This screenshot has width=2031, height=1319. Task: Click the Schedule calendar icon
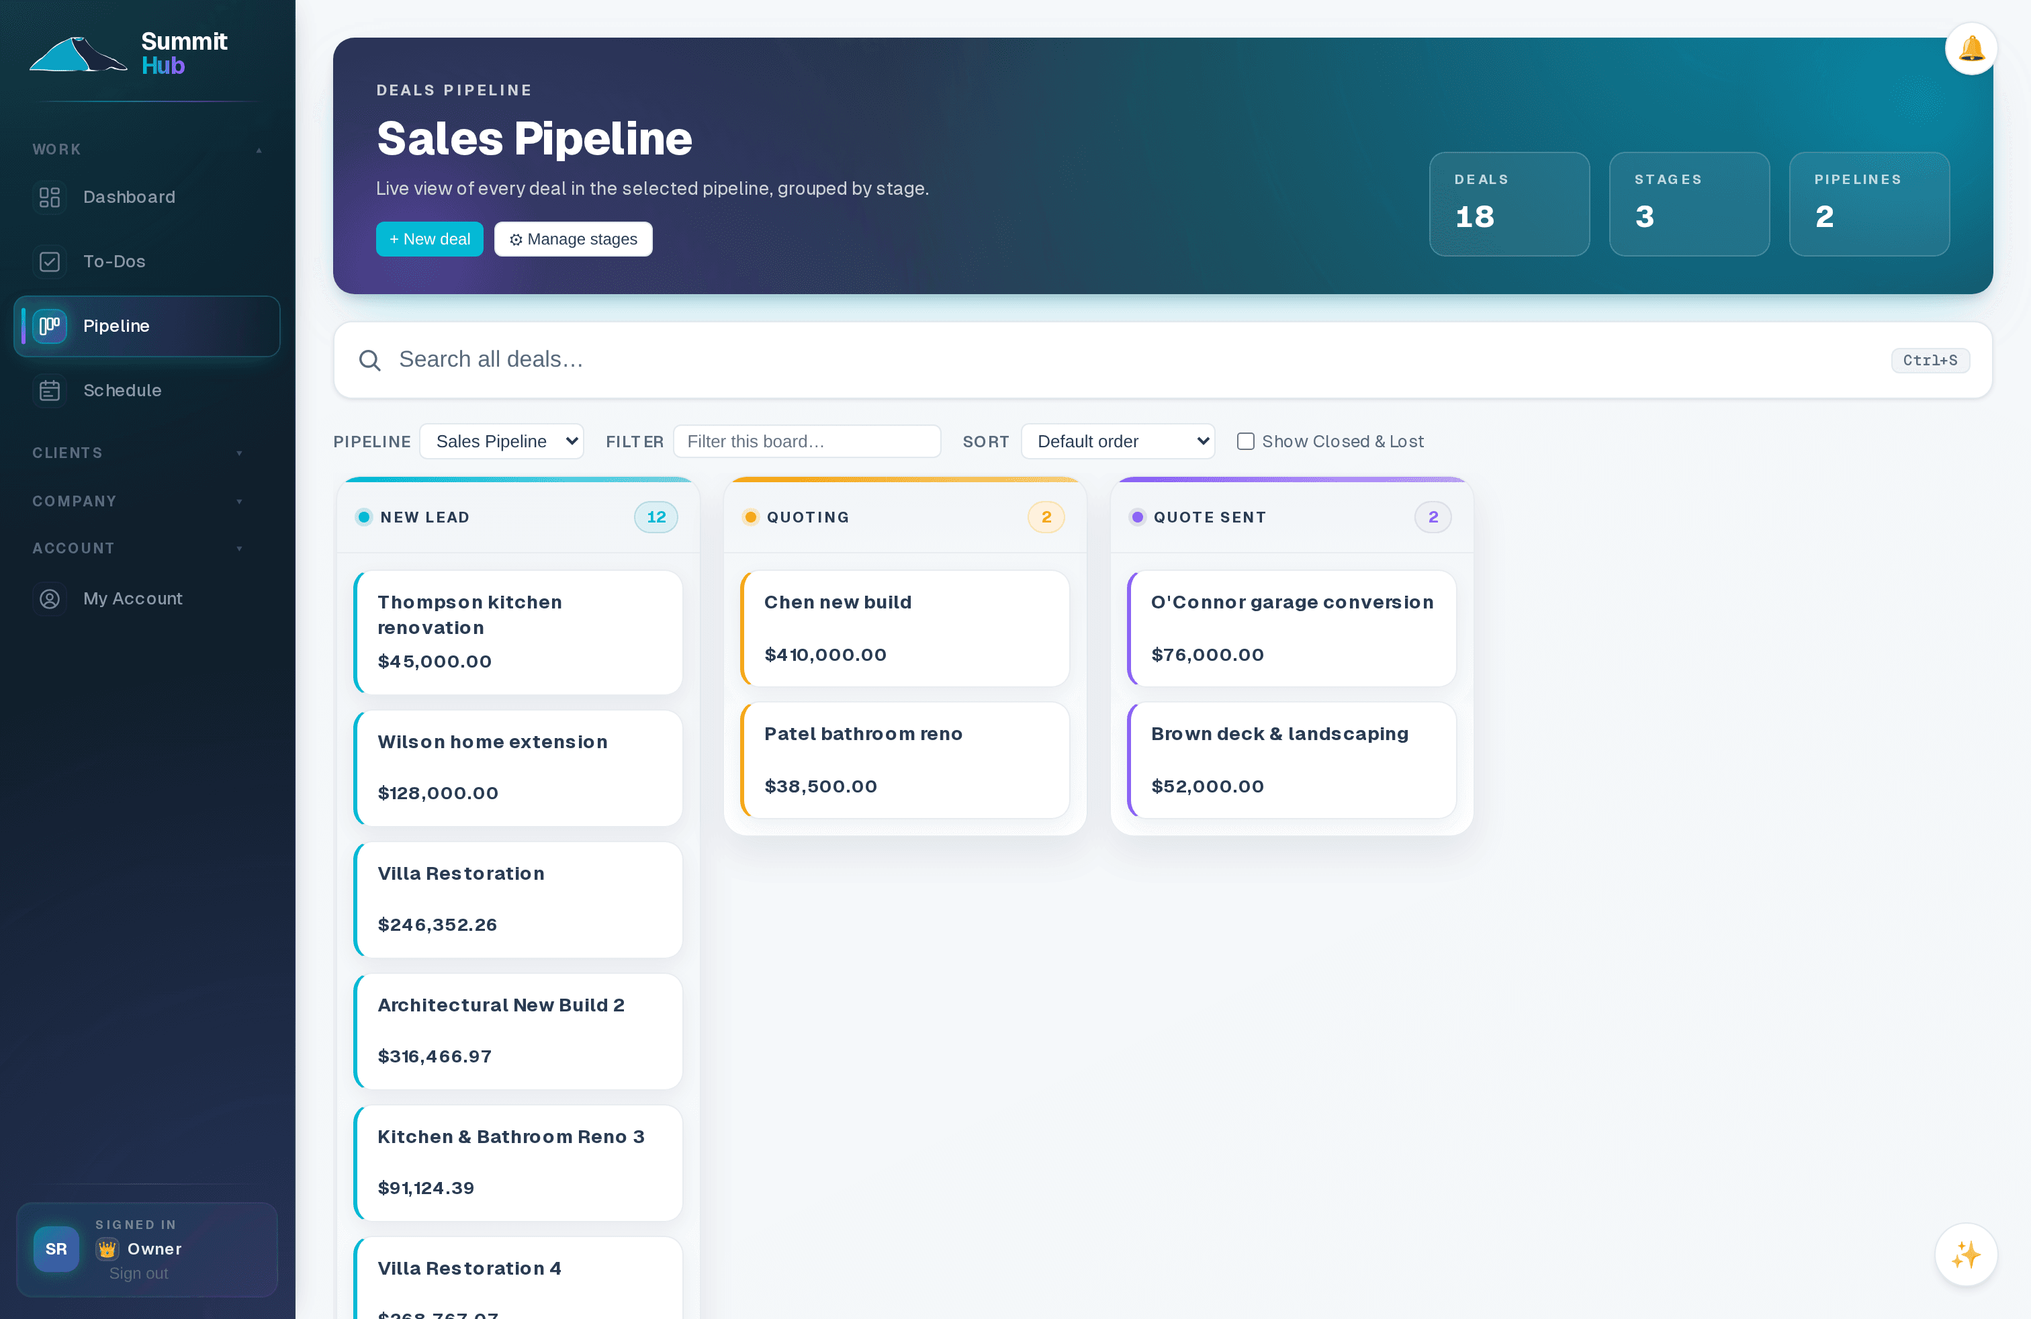50,391
